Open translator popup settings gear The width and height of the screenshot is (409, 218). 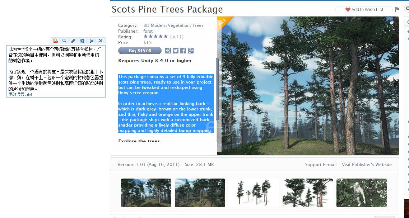coord(82,41)
